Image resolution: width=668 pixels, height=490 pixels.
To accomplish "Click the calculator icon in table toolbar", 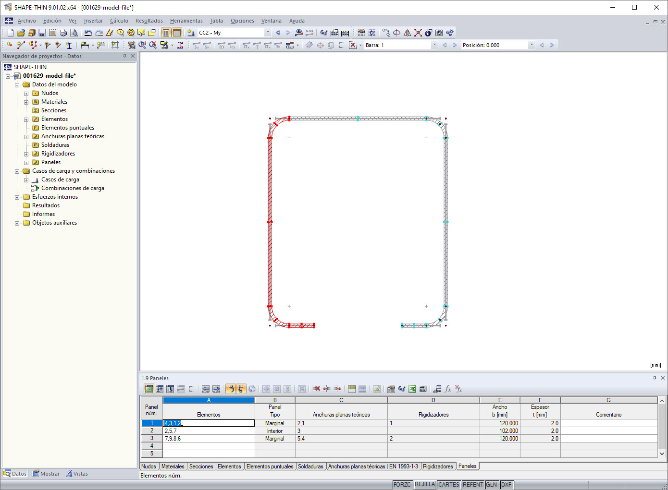I will pyautogui.click(x=423, y=389).
